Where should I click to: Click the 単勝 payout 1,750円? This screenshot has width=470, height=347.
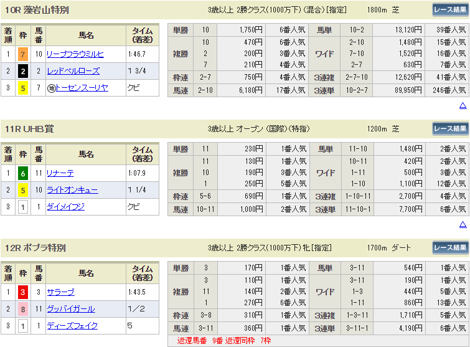coord(251,30)
